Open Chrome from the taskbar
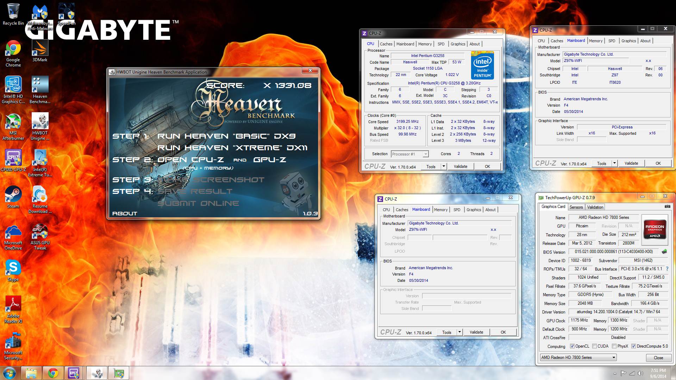676x380 pixels. (53, 373)
